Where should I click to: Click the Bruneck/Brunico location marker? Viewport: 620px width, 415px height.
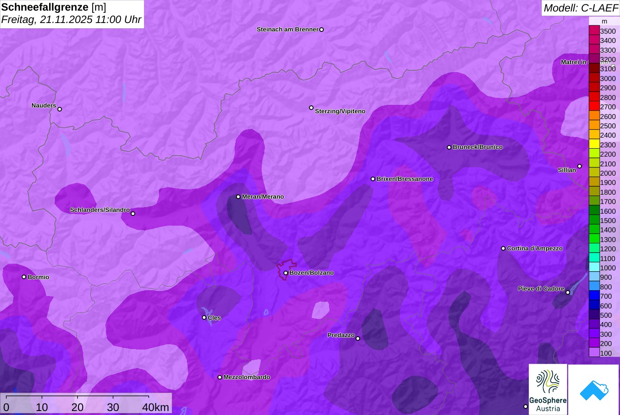[449, 147]
